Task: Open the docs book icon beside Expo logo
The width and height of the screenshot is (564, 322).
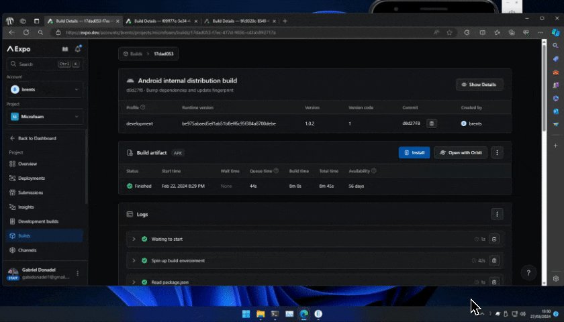Action: [65, 49]
